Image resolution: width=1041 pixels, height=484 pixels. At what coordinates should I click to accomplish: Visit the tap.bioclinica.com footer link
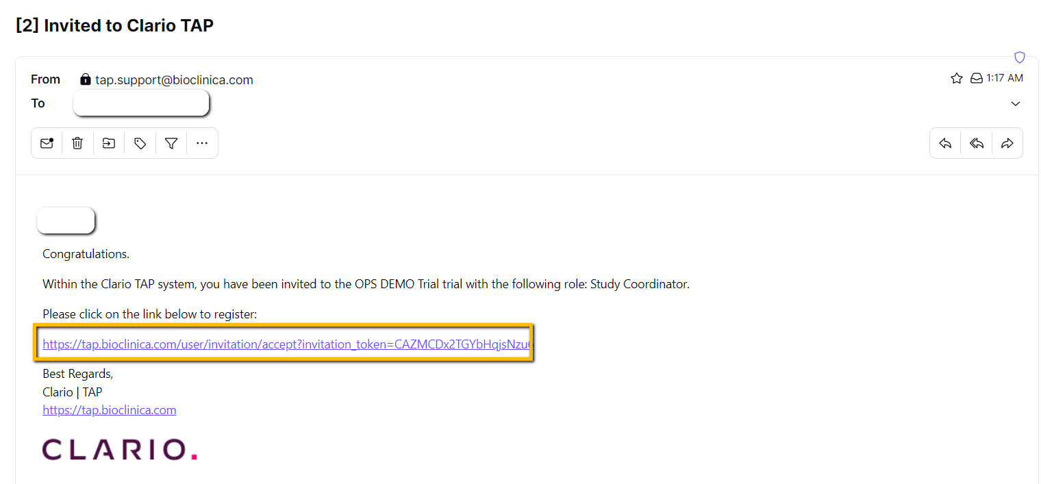point(109,409)
